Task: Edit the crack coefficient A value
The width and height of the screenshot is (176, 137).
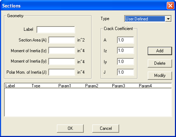Action: [x=126, y=40]
